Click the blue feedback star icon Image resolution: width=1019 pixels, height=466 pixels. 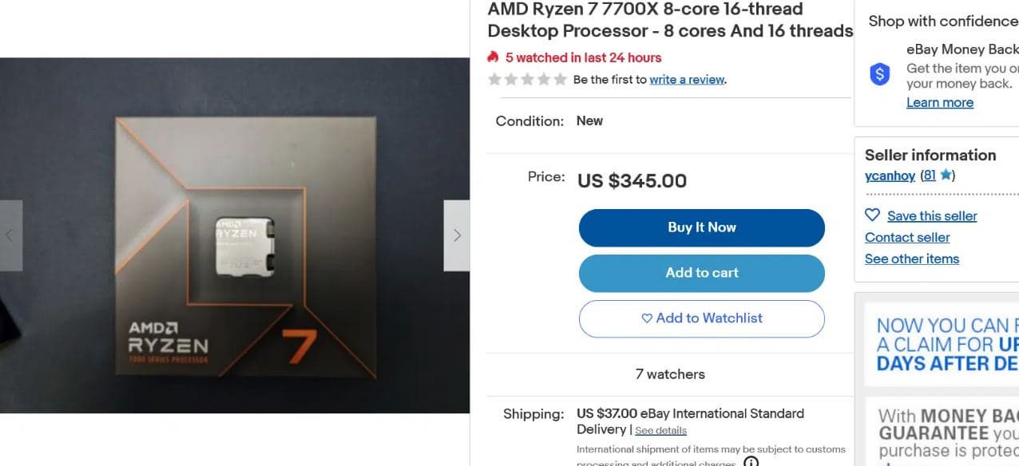click(946, 175)
